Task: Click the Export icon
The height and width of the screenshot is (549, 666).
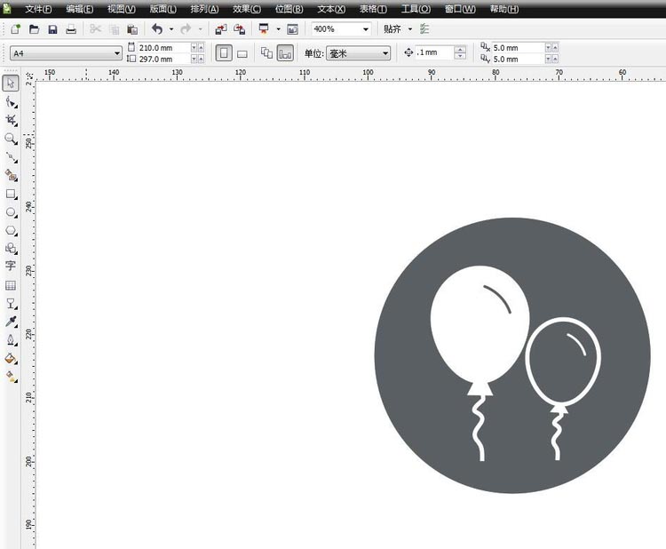Action: pyautogui.click(x=240, y=29)
